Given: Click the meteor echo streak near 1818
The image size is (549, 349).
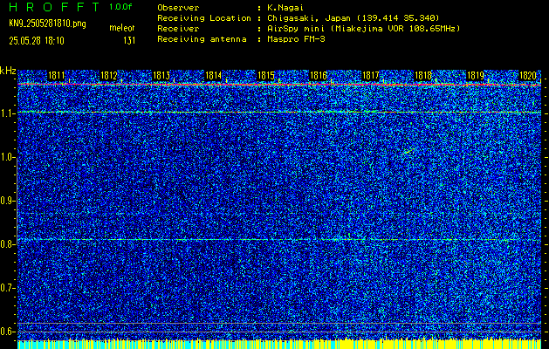Looking at the screenshot, I should [409, 151].
